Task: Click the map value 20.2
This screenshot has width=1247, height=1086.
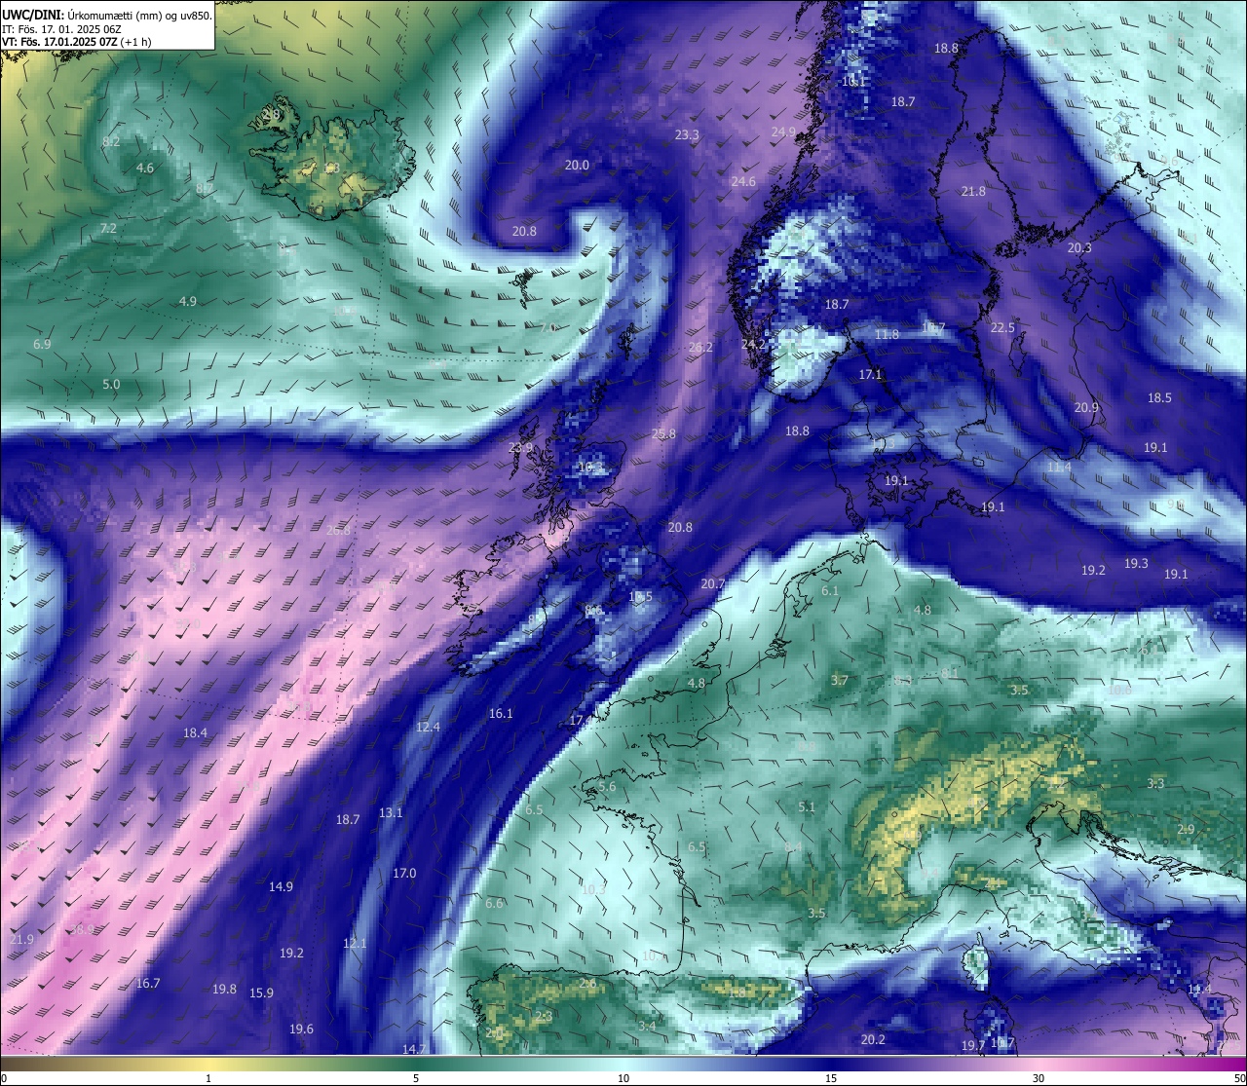Action: pyautogui.click(x=873, y=1040)
